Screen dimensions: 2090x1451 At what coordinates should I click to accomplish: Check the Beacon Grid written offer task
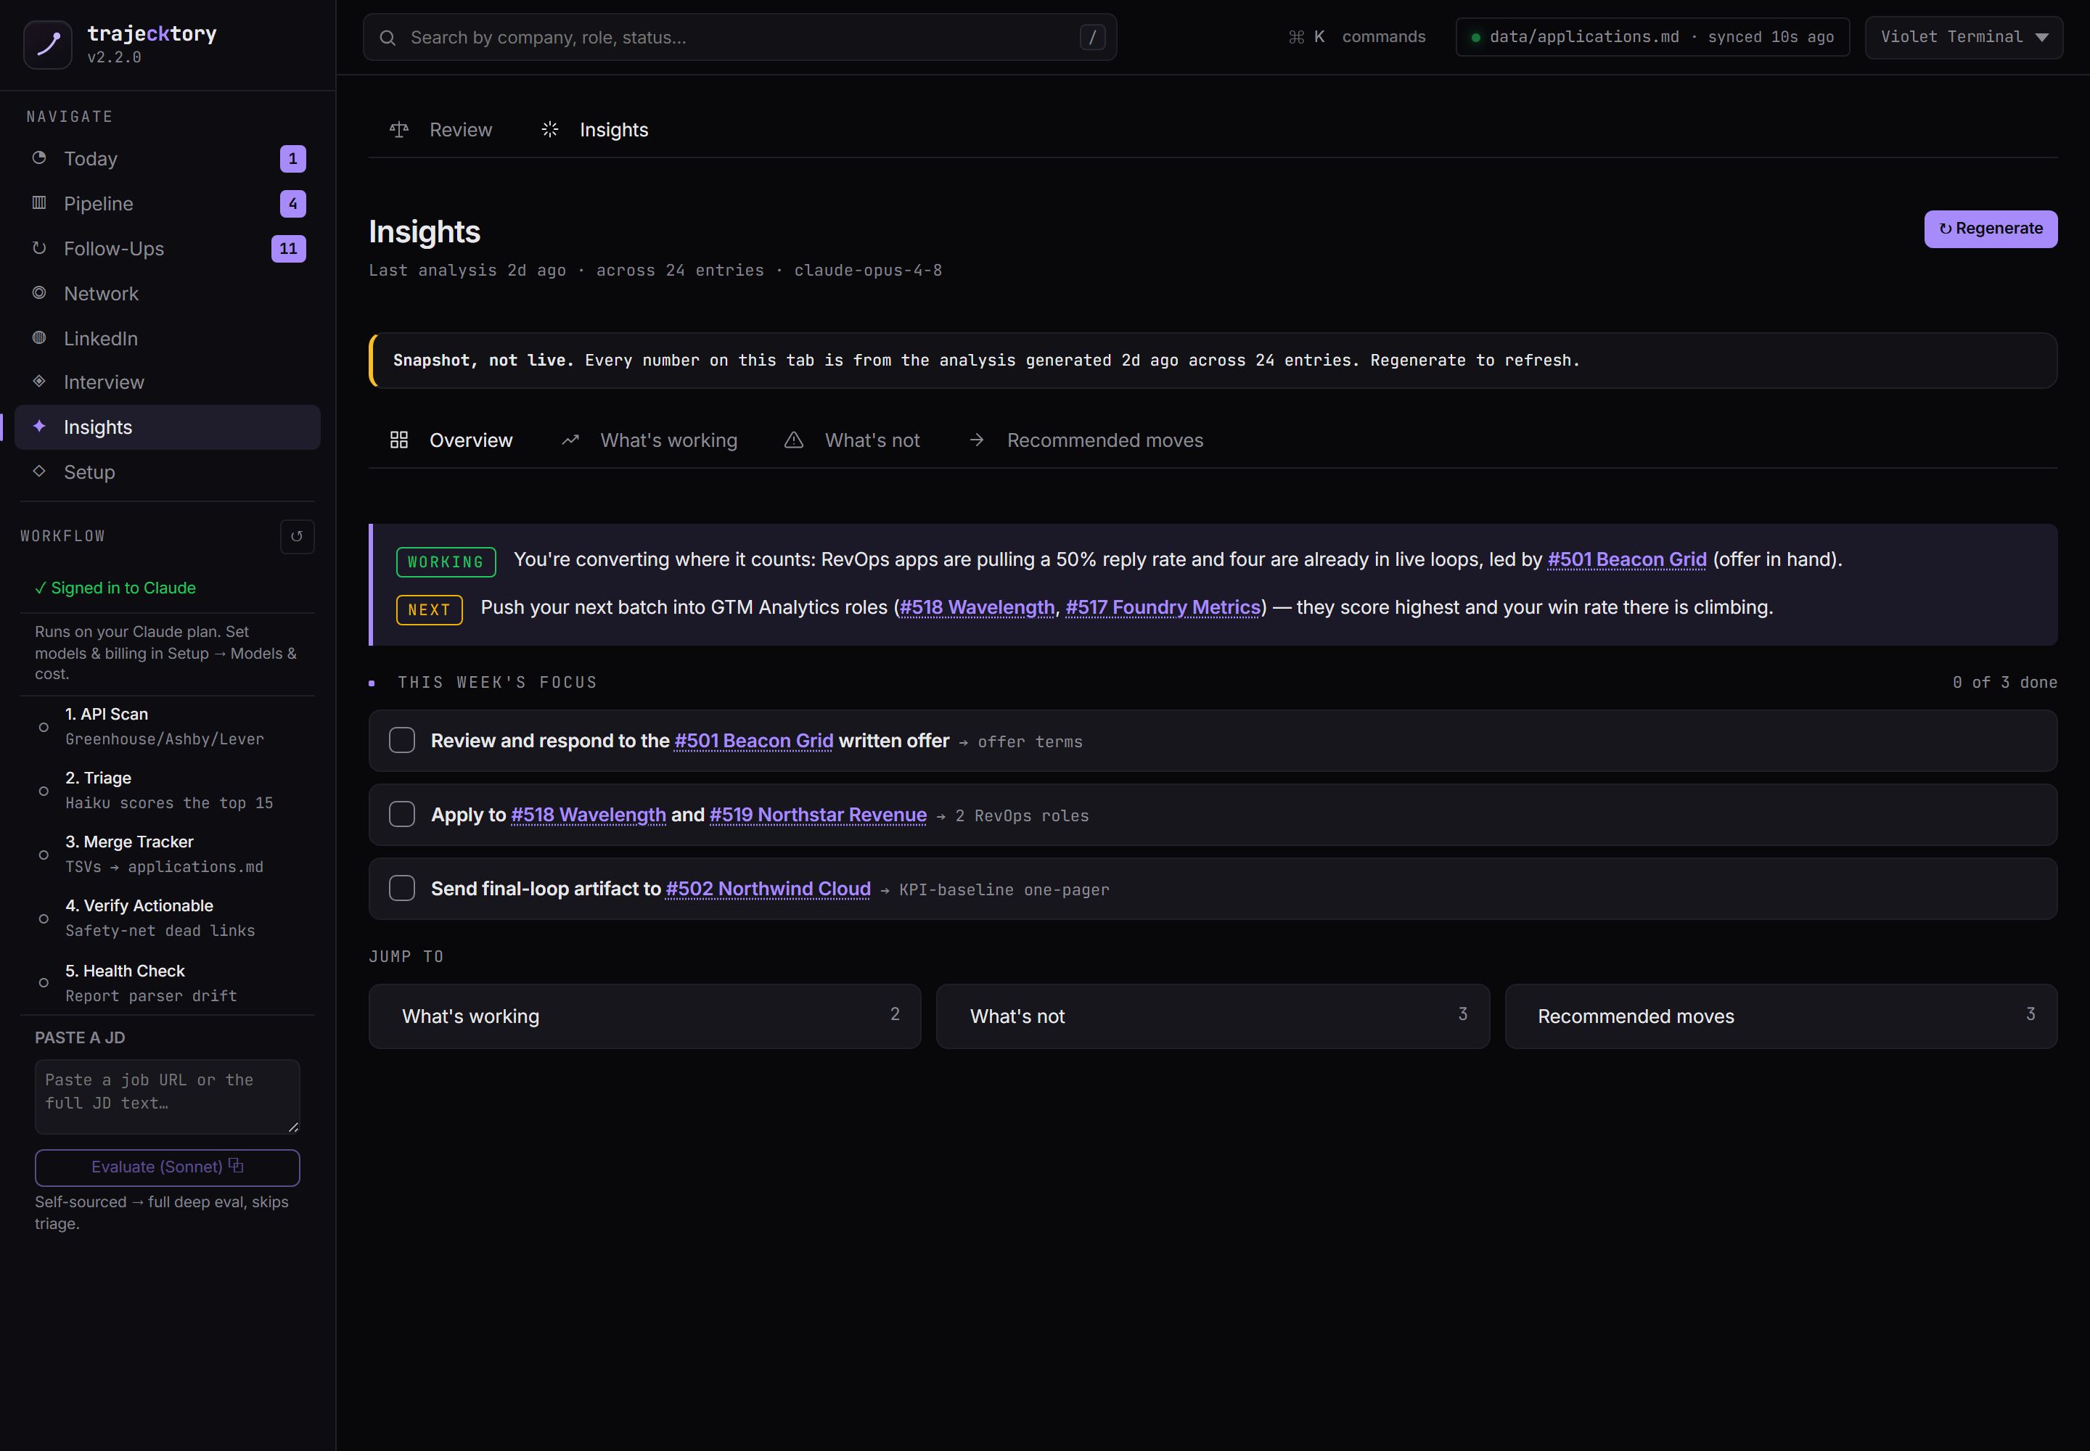402,740
